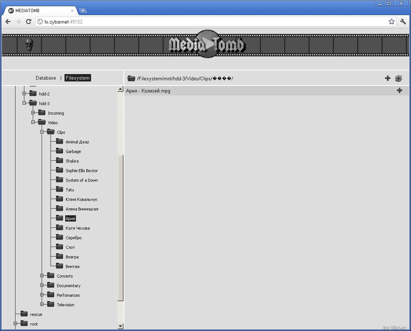Collapse the hdd-3 tree node
The width and height of the screenshot is (411, 331).
[x=24, y=103]
